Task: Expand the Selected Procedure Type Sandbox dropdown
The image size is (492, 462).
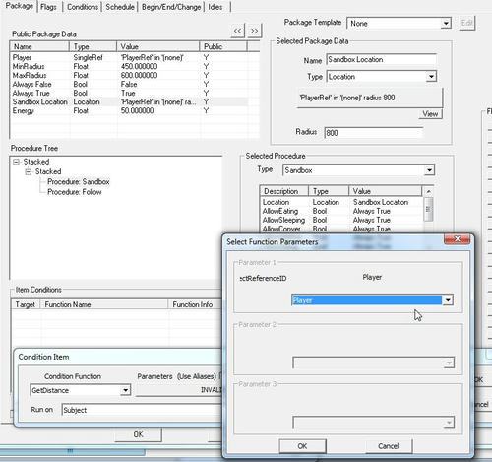Action: [x=429, y=170]
